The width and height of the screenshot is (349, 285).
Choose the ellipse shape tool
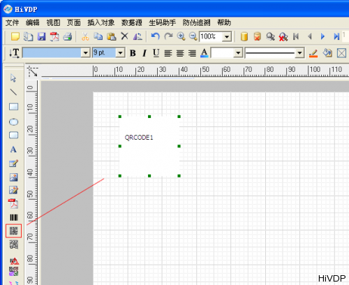pos(13,122)
